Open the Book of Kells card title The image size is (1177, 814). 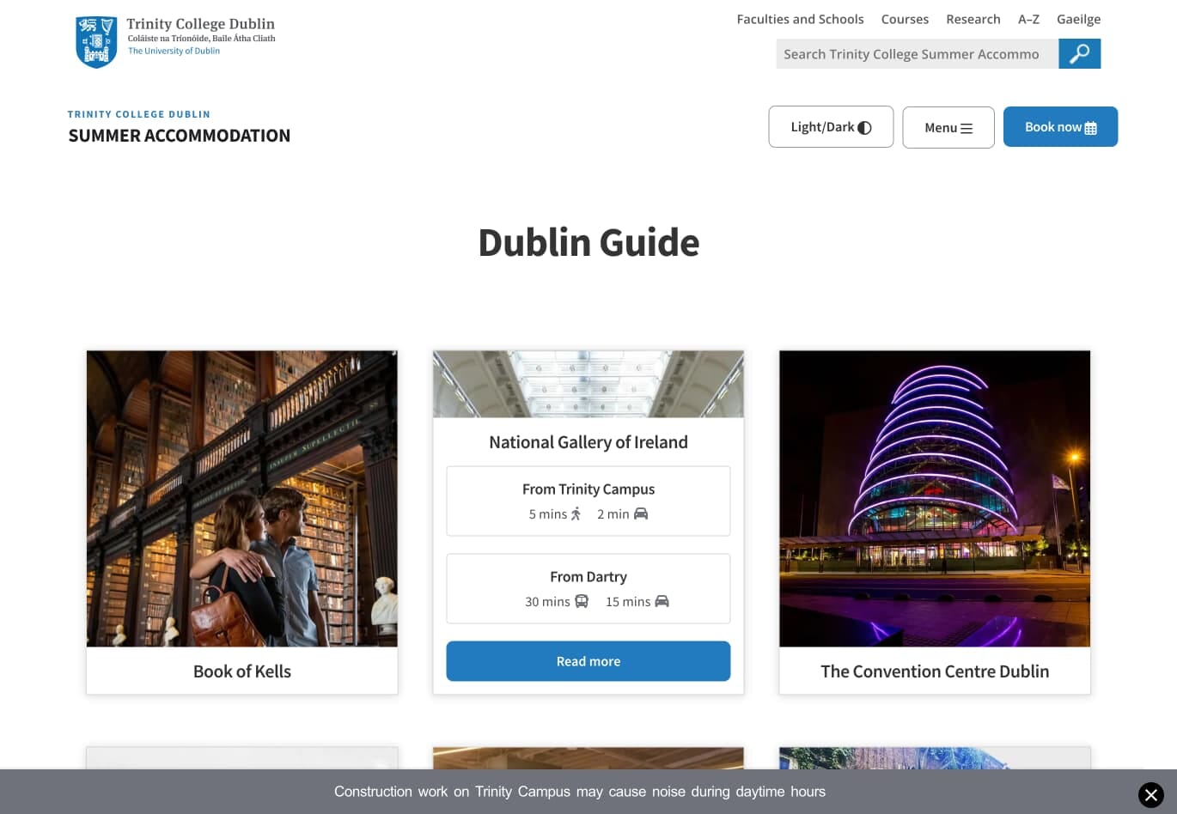242,671
